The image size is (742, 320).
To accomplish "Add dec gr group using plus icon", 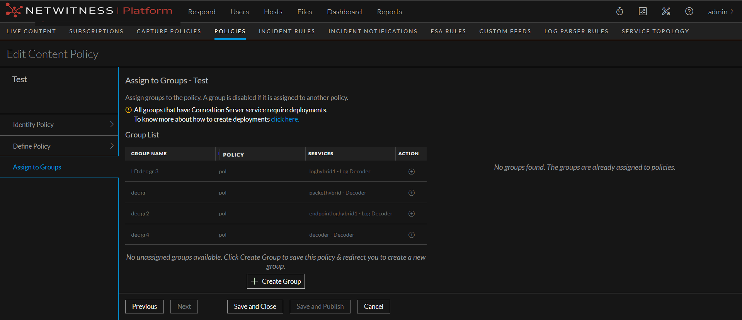I will pos(412,193).
